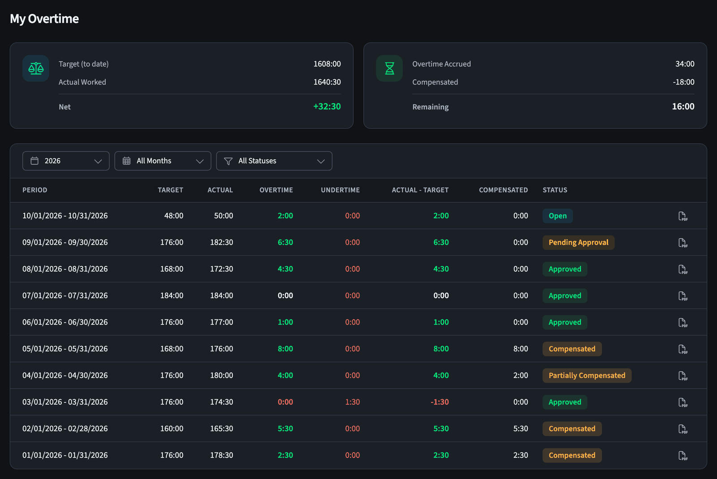This screenshot has width=717, height=479.
Task: Click the hourglass icon in Overtime Accrued card
Action: point(389,68)
